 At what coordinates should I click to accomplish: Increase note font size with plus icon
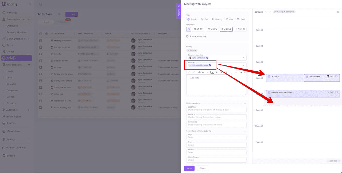(x=217, y=72)
